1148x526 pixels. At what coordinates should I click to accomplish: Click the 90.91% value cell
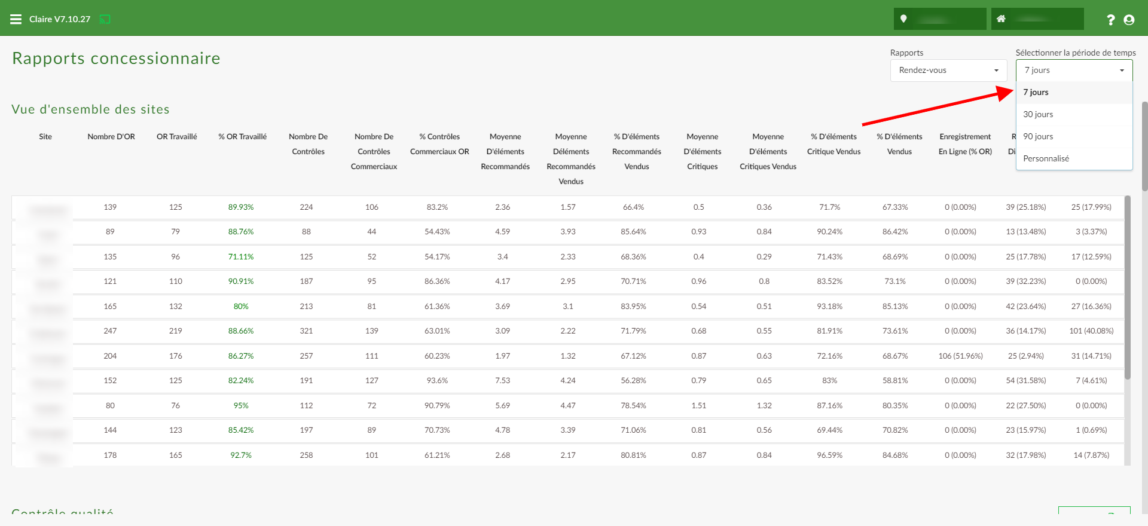[241, 281]
